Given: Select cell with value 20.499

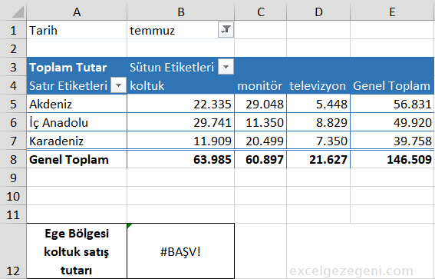Looking at the screenshot, I should tap(261, 141).
